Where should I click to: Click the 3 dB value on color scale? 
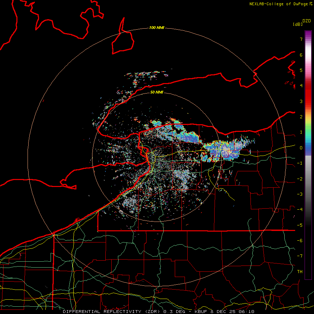coord(301,101)
